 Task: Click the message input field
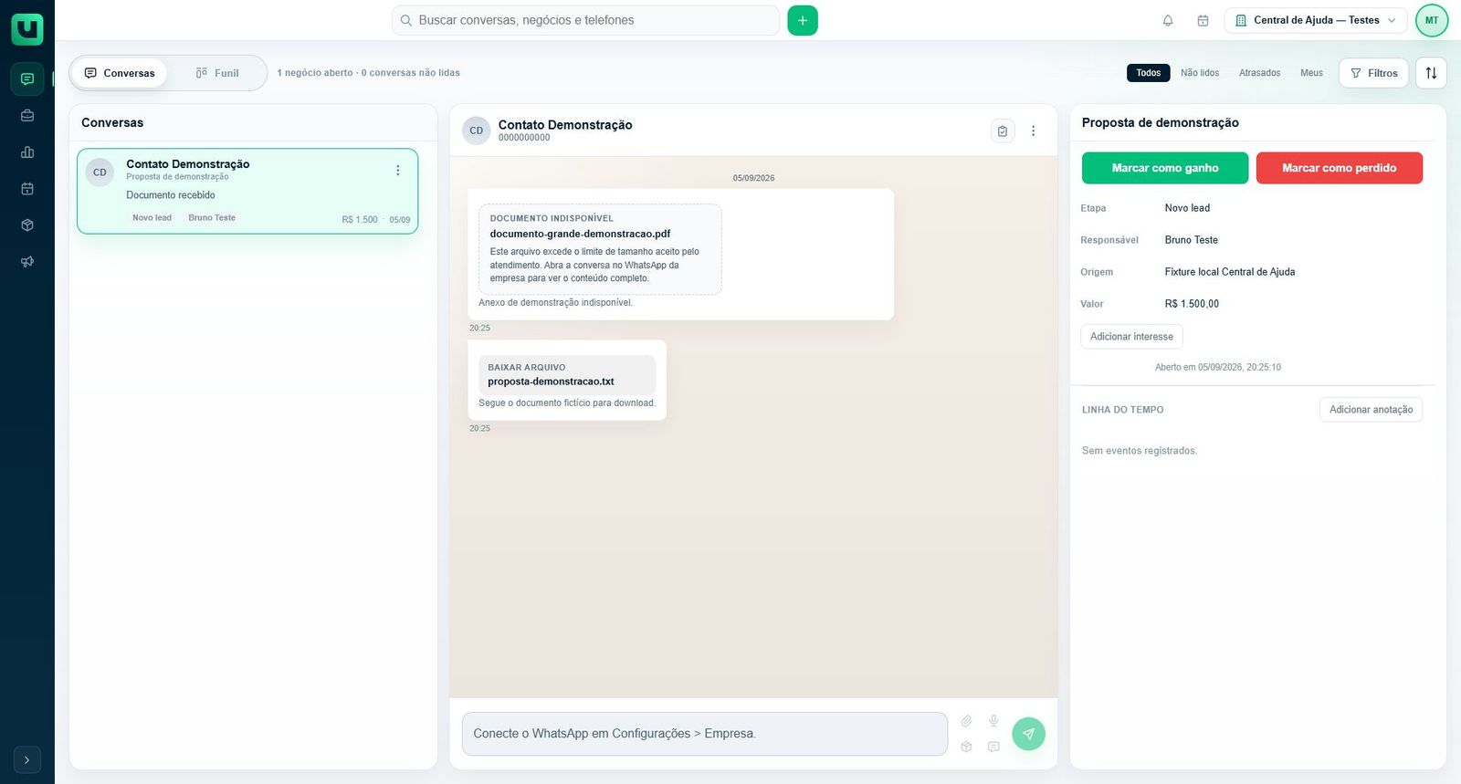[x=705, y=734]
